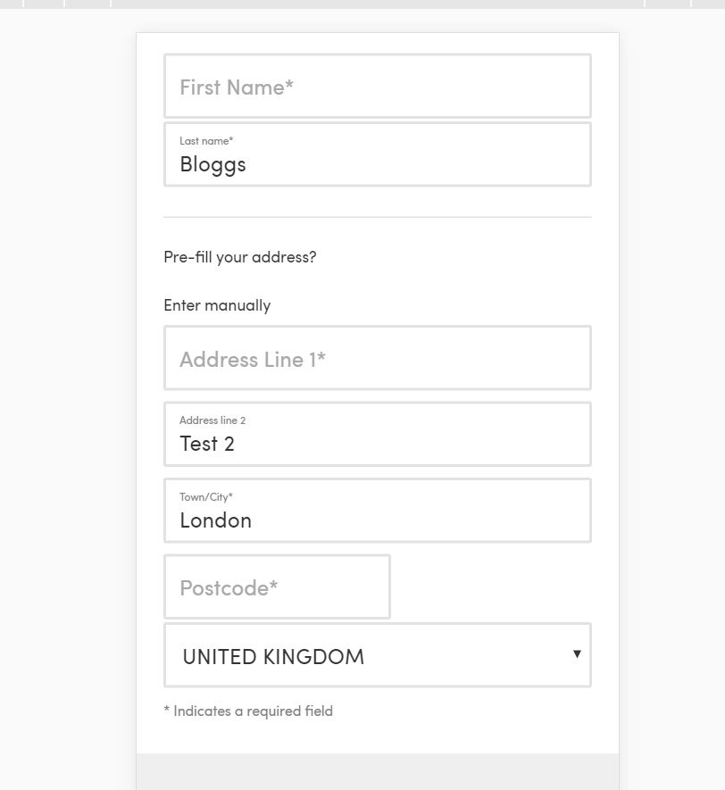725x790 pixels.
Task: Click the 'Pre-fill your address?' link
Action: click(x=240, y=257)
